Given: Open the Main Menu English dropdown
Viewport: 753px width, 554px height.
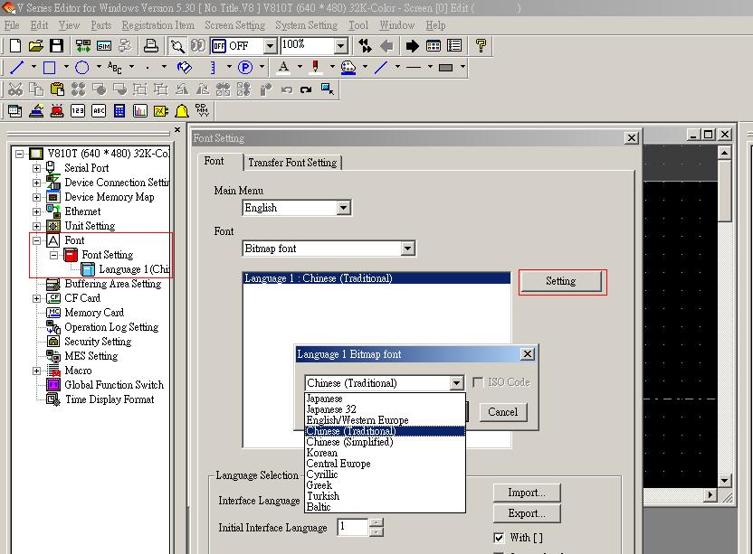Looking at the screenshot, I should tap(343, 208).
